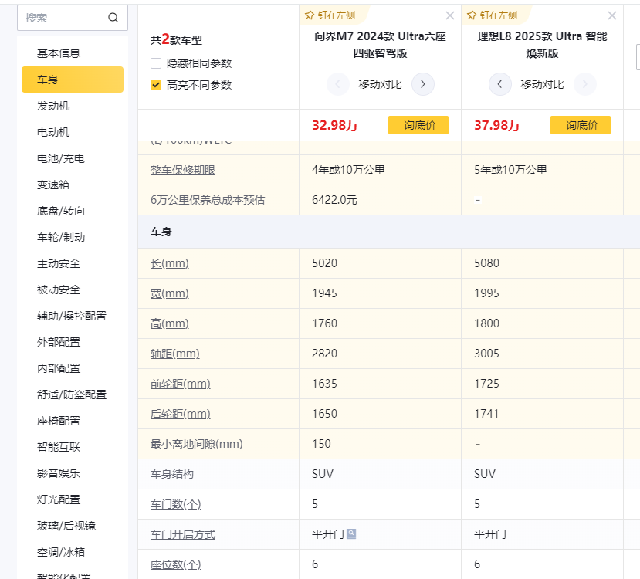Open 宽(mm) parameter link
Viewport: 640px width, 579px height.
click(x=169, y=293)
